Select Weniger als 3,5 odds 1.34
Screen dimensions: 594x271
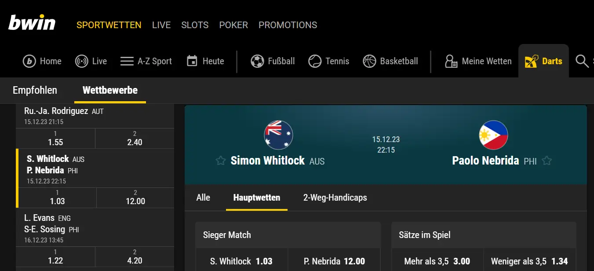click(529, 261)
